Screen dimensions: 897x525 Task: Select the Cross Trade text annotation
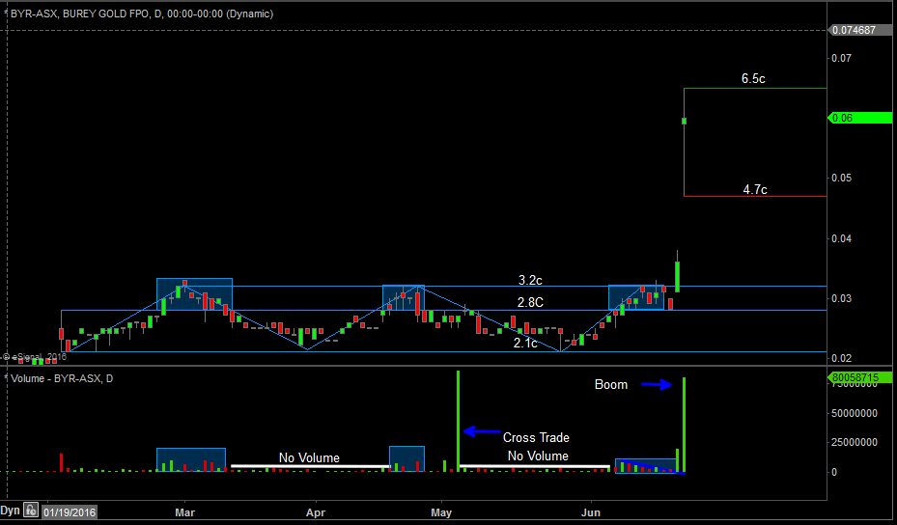[x=536, y=437]
